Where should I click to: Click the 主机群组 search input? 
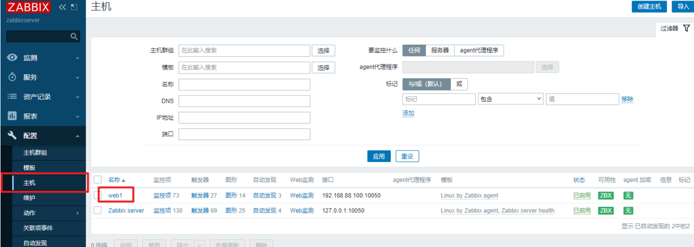pyautogui.click(x=244, y=50)
